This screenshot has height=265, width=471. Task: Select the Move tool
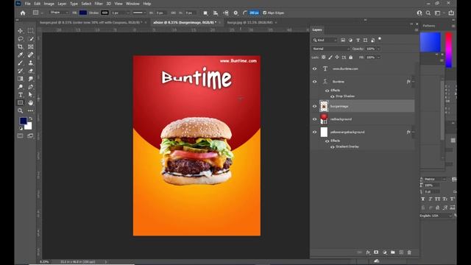(20, 31)
